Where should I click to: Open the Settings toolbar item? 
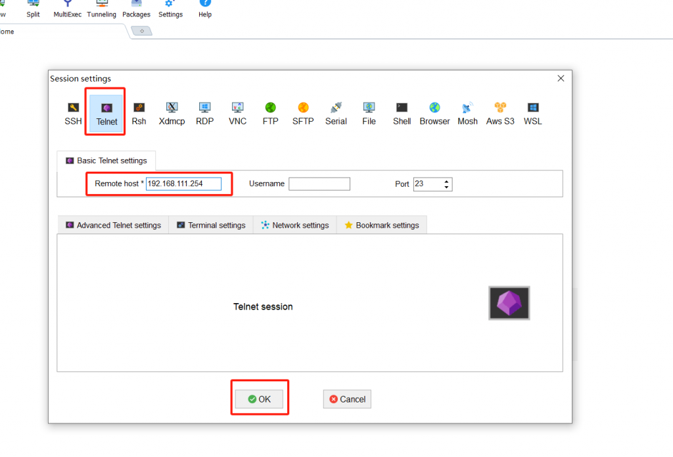pyautogui.click(x=170, y=9)
